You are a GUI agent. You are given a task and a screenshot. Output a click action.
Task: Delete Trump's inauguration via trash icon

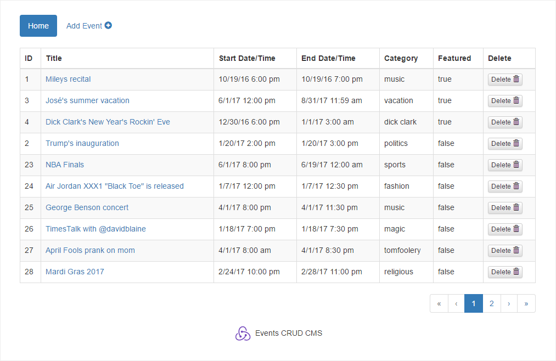pyautogui.click(x=516, y=143)
